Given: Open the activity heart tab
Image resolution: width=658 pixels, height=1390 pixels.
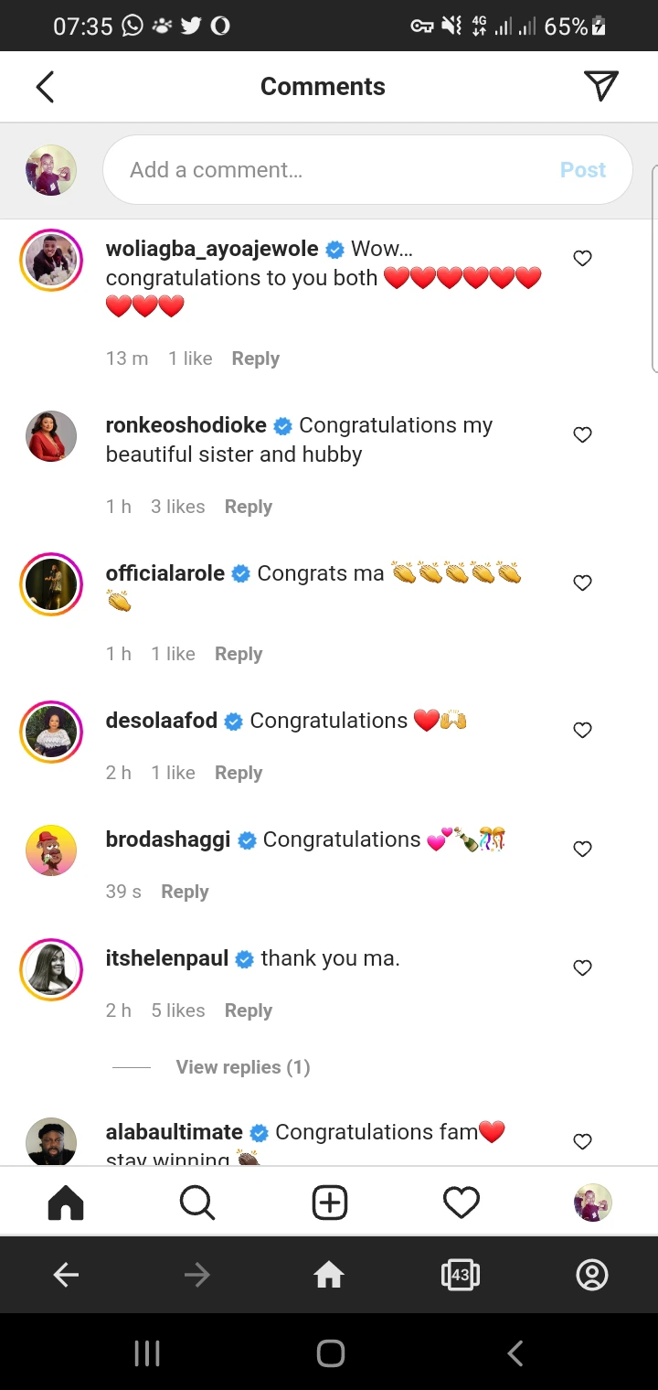Looking at the screenshot, I should tap(462, 1203).
